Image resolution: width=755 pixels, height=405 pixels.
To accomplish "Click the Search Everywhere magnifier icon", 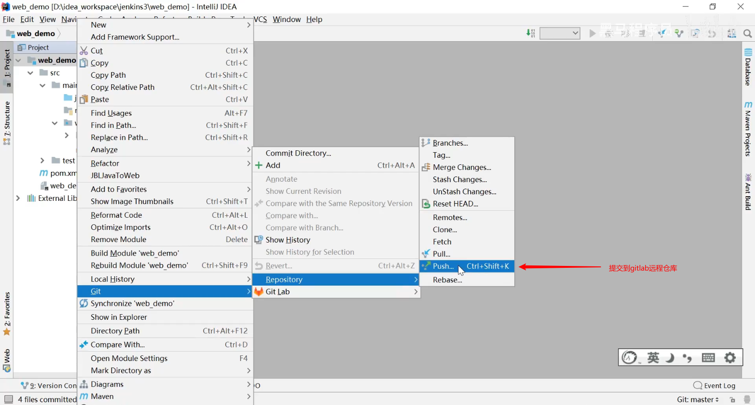I will tap(747, 33).
